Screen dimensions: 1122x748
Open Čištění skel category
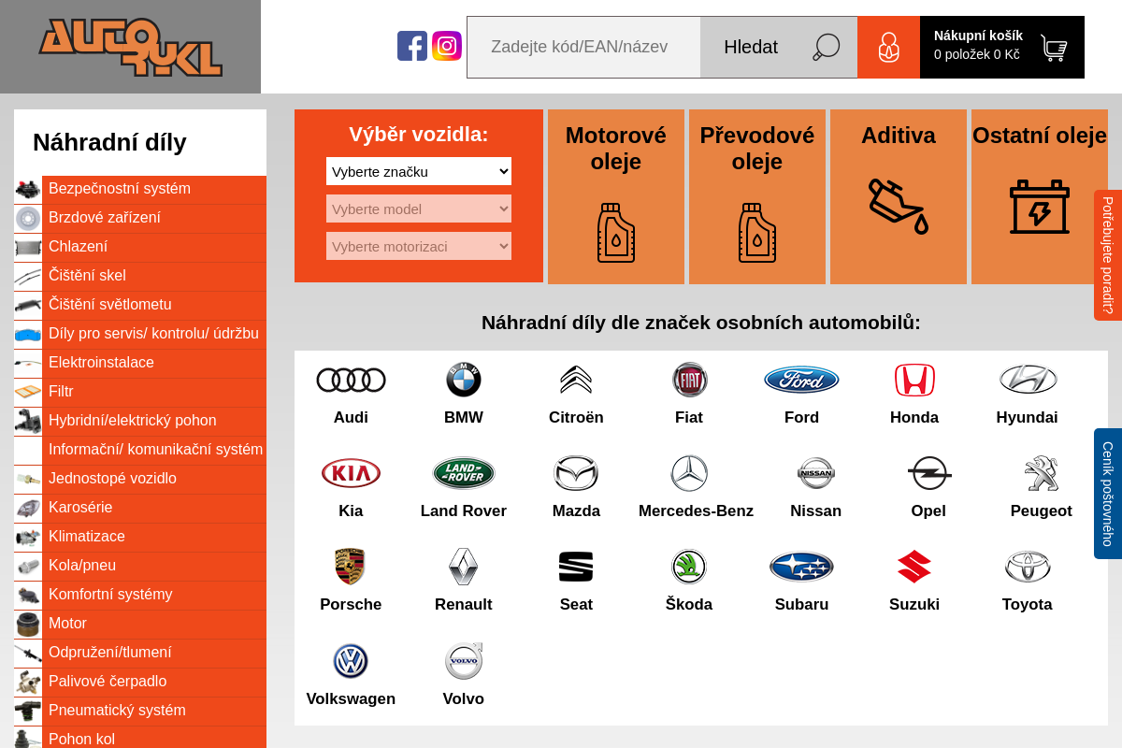point(140,277)
